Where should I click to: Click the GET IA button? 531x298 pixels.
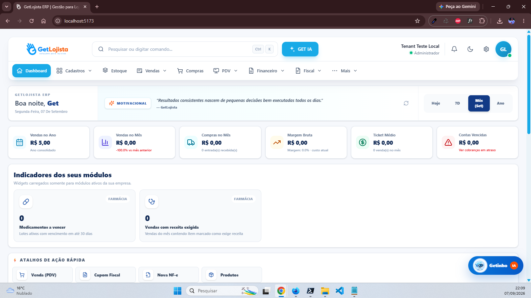click(300, 49)
